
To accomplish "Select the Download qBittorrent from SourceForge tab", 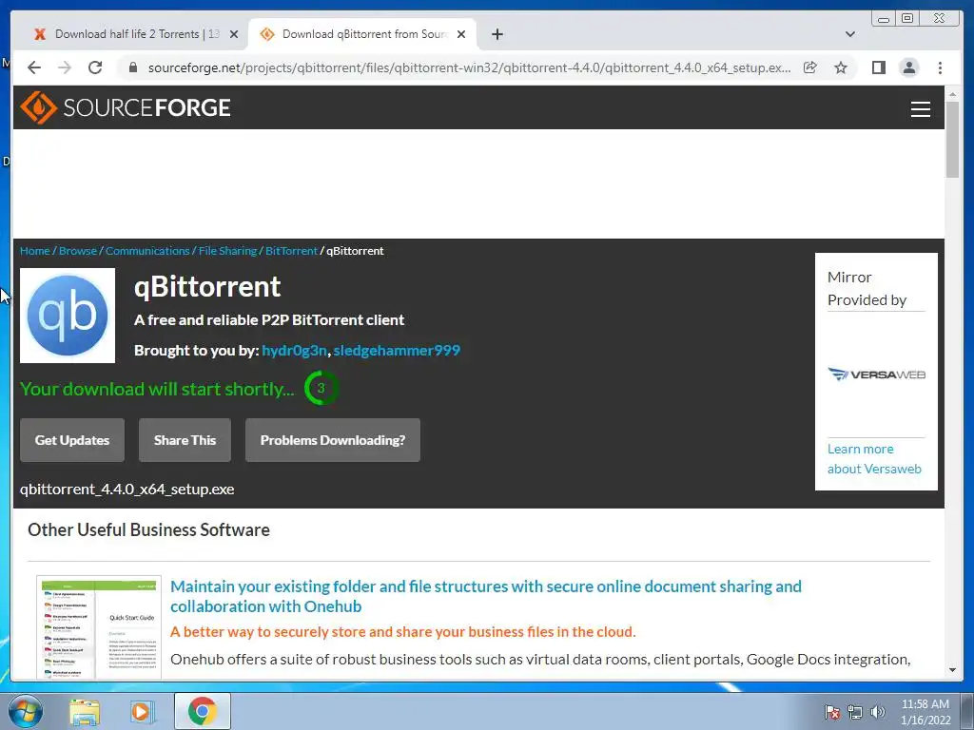I will (x=362, y=34).
